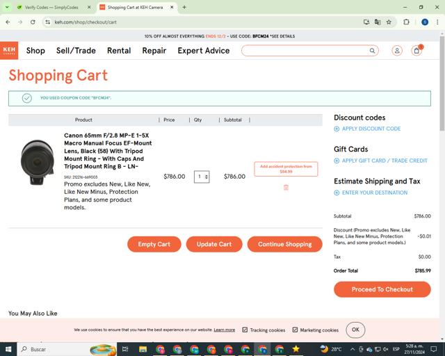The height and width of the screenshot is (356, 445).
Task: Open the Expert Advice menu
Action: point(204,51)
